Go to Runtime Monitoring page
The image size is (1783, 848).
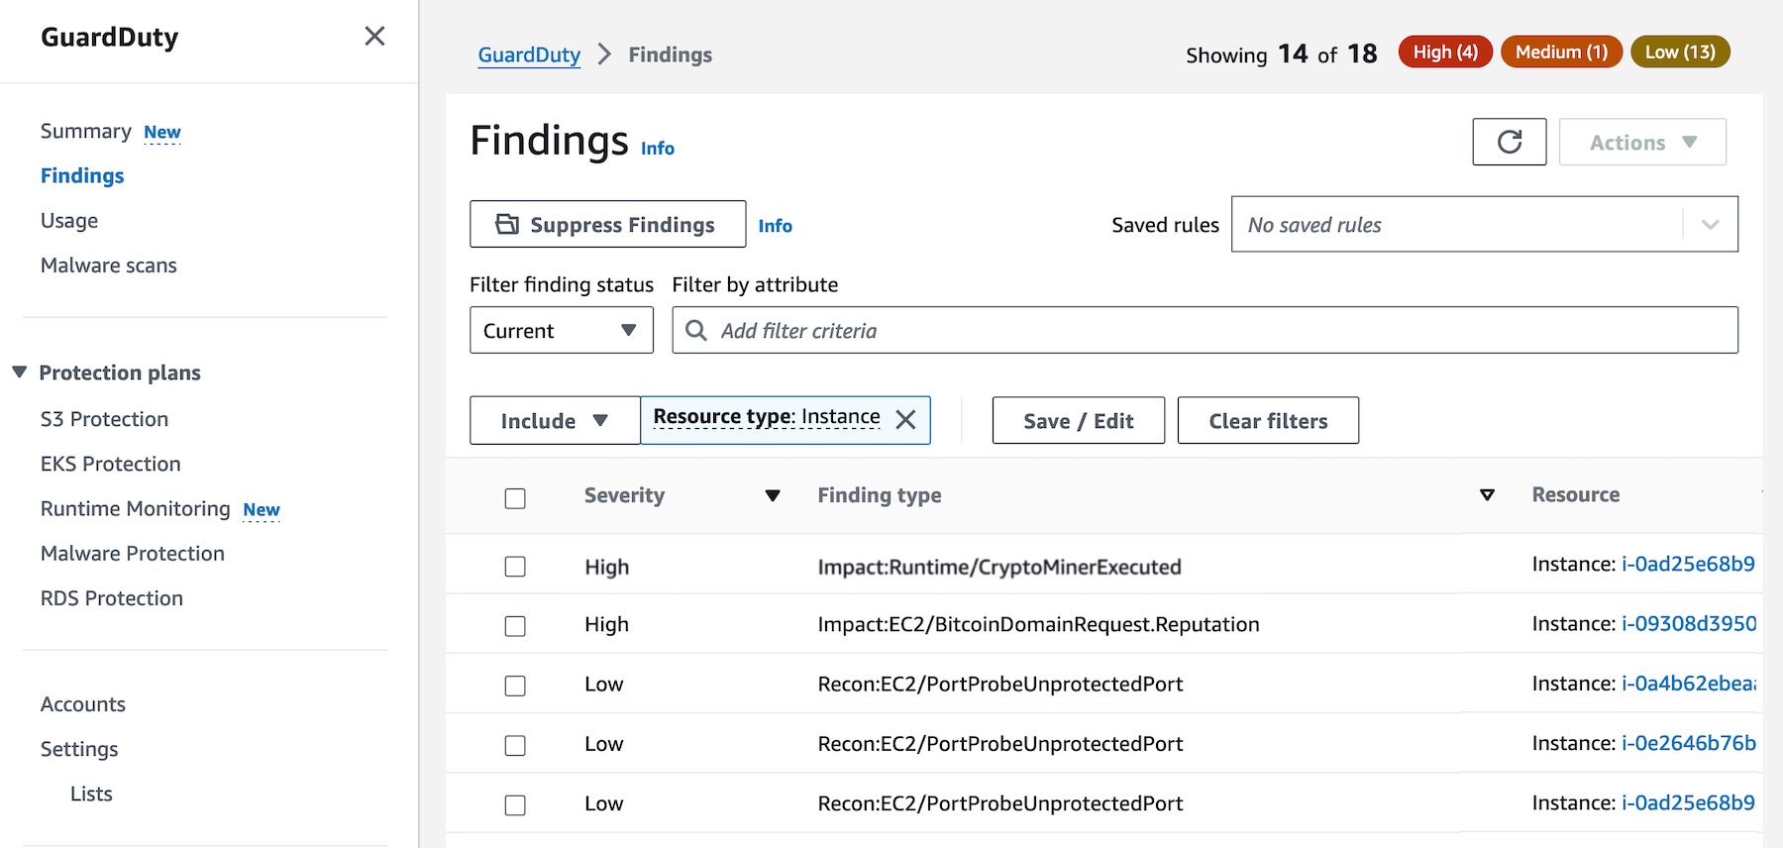[136, 508]
